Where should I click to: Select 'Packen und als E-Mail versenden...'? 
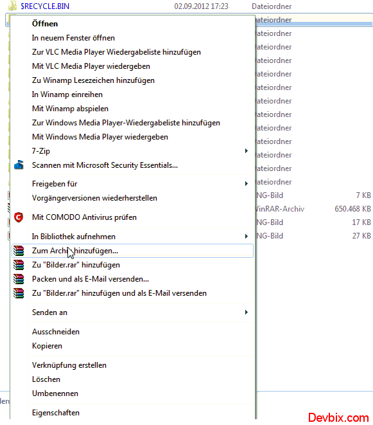click(133, 279)
